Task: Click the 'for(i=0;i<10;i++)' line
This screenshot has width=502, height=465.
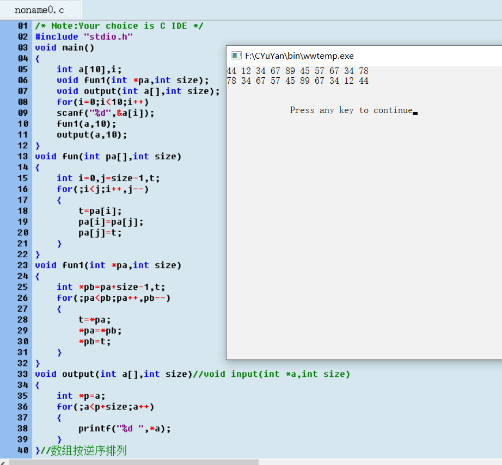Action: [103, 102]
